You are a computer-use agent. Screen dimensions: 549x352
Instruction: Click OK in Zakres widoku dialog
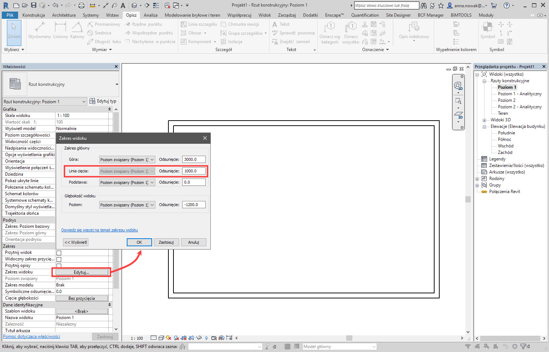pos(139,242)
